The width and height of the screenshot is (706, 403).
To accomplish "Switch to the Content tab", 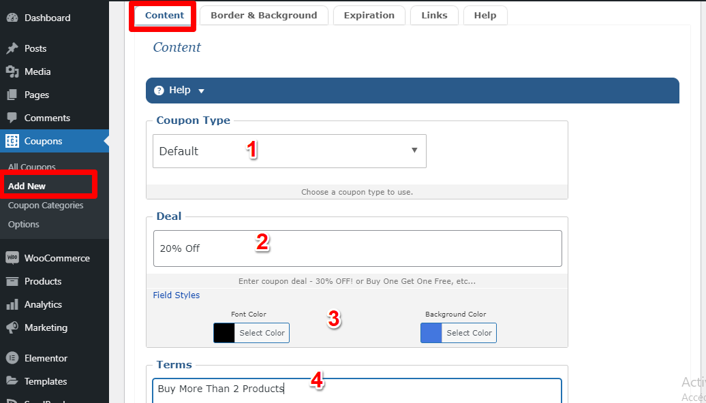I will 164,15.
